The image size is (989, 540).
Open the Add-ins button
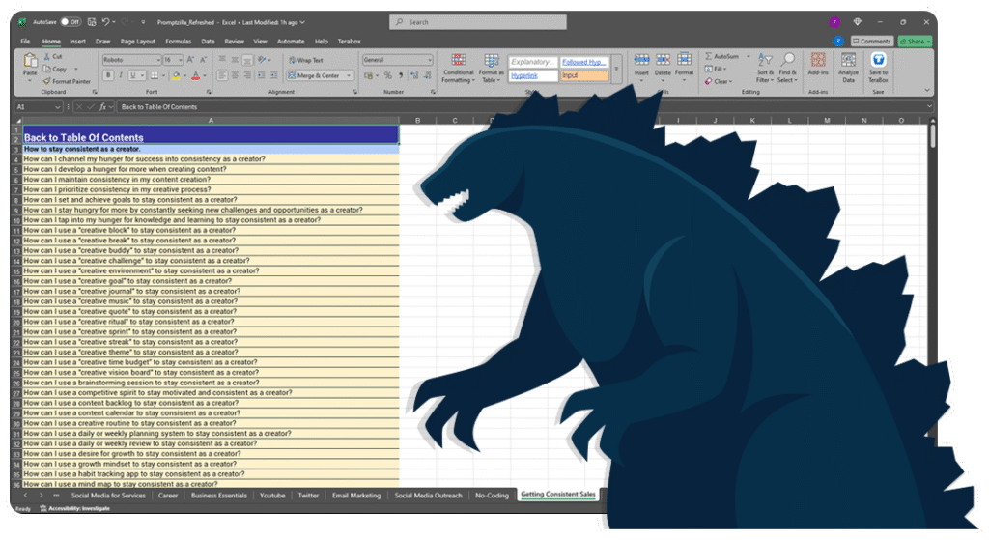818,65
